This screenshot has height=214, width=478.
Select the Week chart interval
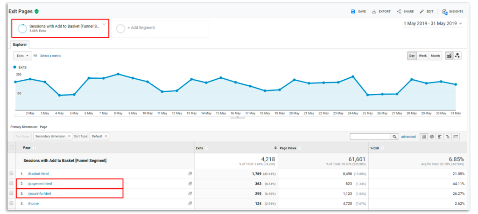pos(422,55)
